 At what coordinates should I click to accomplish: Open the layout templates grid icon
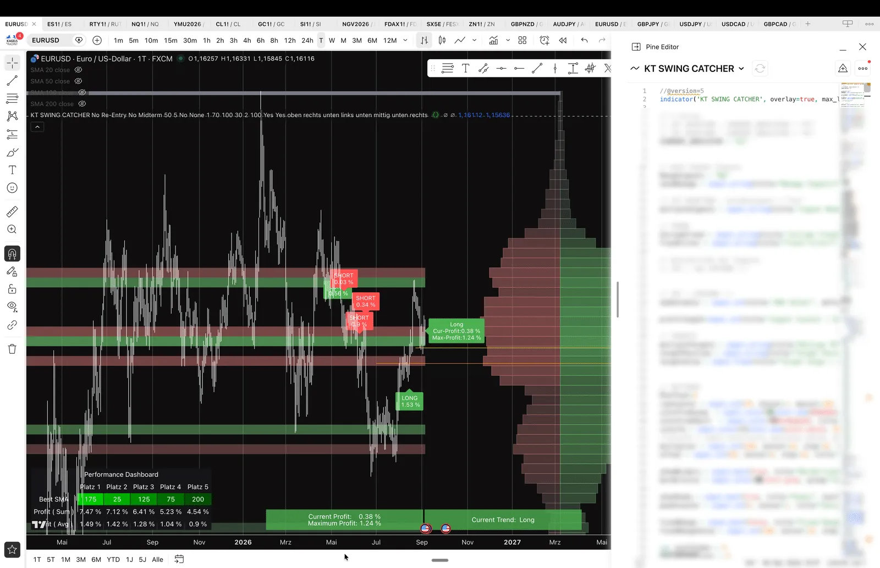(x=522, y=40)
